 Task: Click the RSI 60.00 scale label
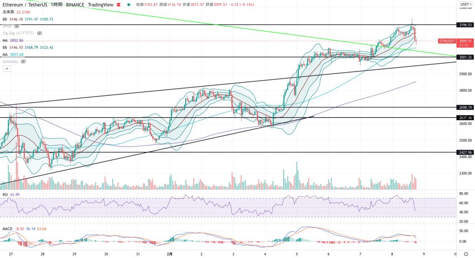[x=463, y=203]
